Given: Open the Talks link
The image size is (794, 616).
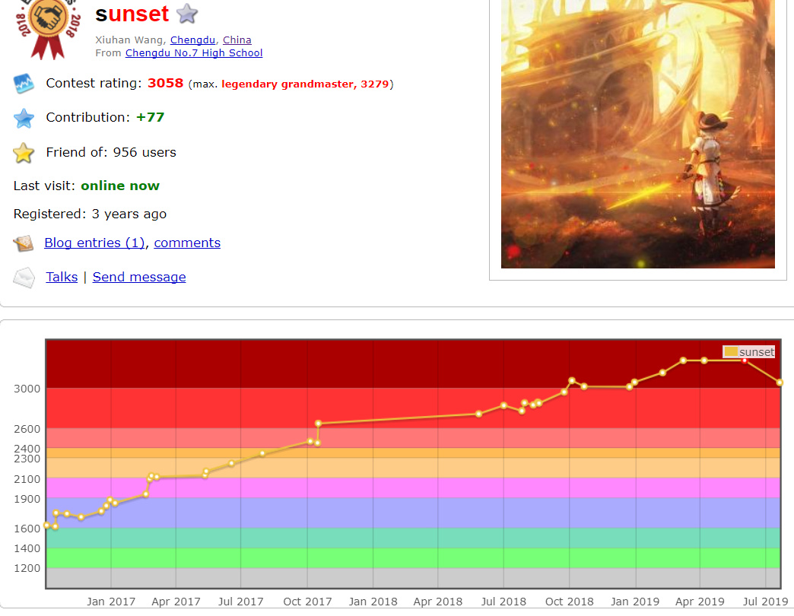Looking at the screenshot, I should tap(62, 277).
